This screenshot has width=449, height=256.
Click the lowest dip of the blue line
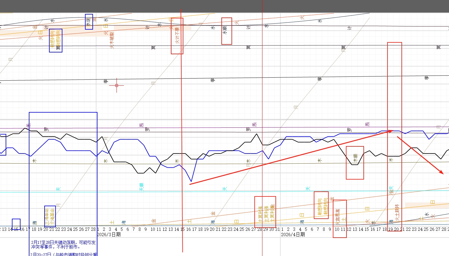click(191, 181)
